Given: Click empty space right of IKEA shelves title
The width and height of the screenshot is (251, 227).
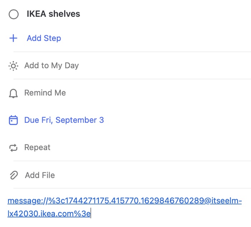Looking at the screenshot, I should tap(161, 14).
